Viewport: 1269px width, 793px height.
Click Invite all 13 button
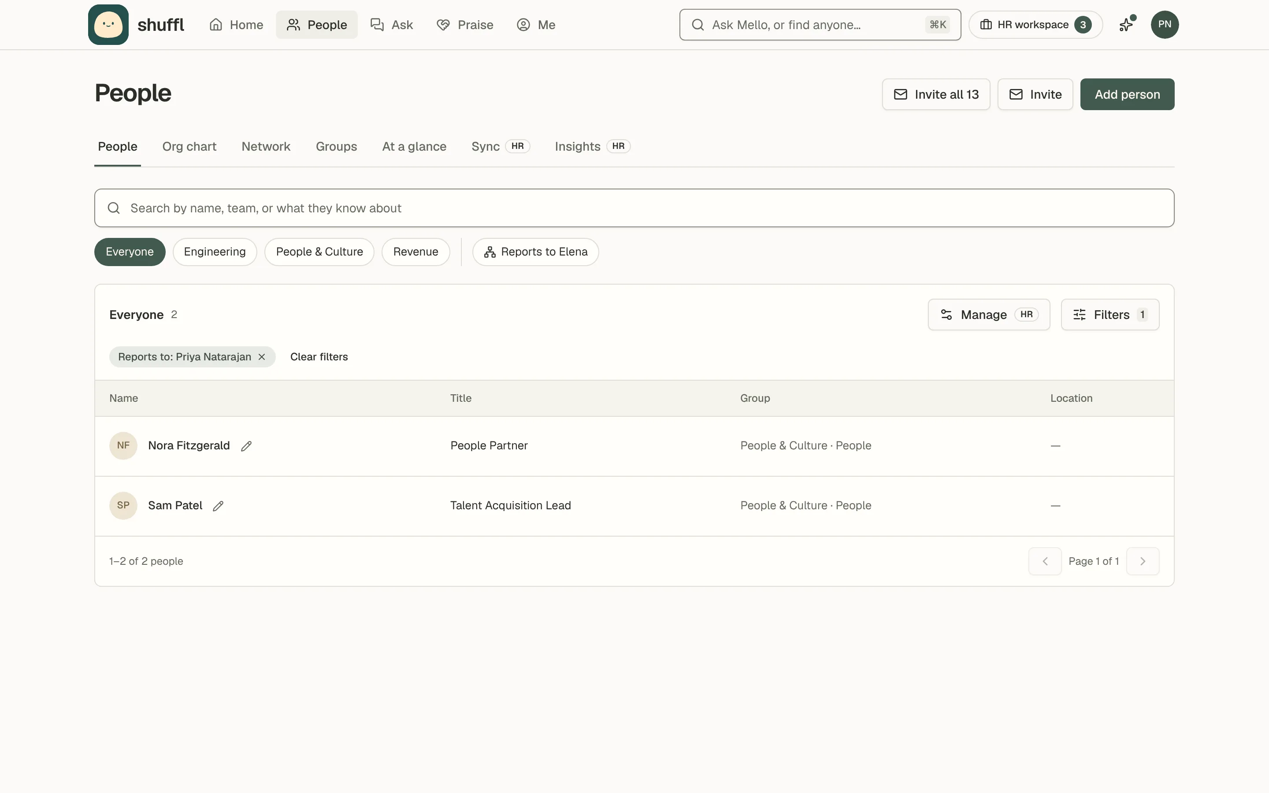936,94
